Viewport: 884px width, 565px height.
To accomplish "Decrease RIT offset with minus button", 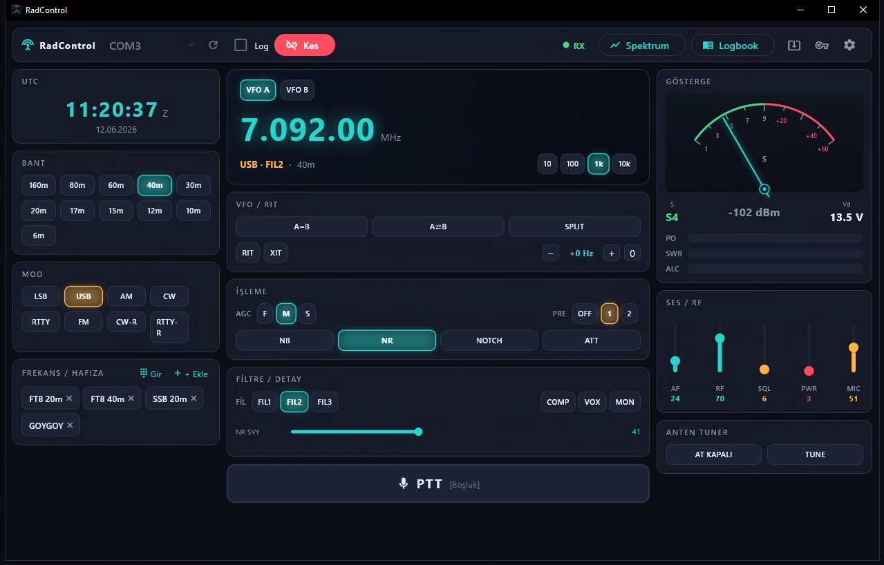I will tap(551, 253).
